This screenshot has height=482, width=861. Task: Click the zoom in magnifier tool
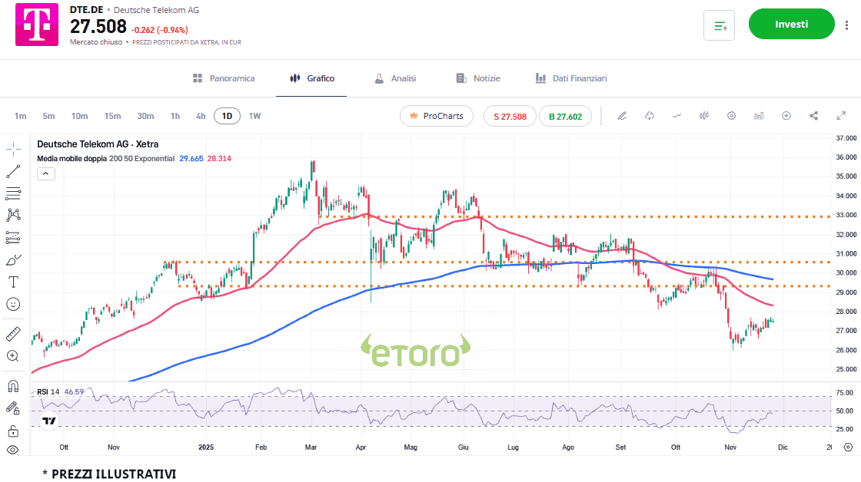pos(13,356)
